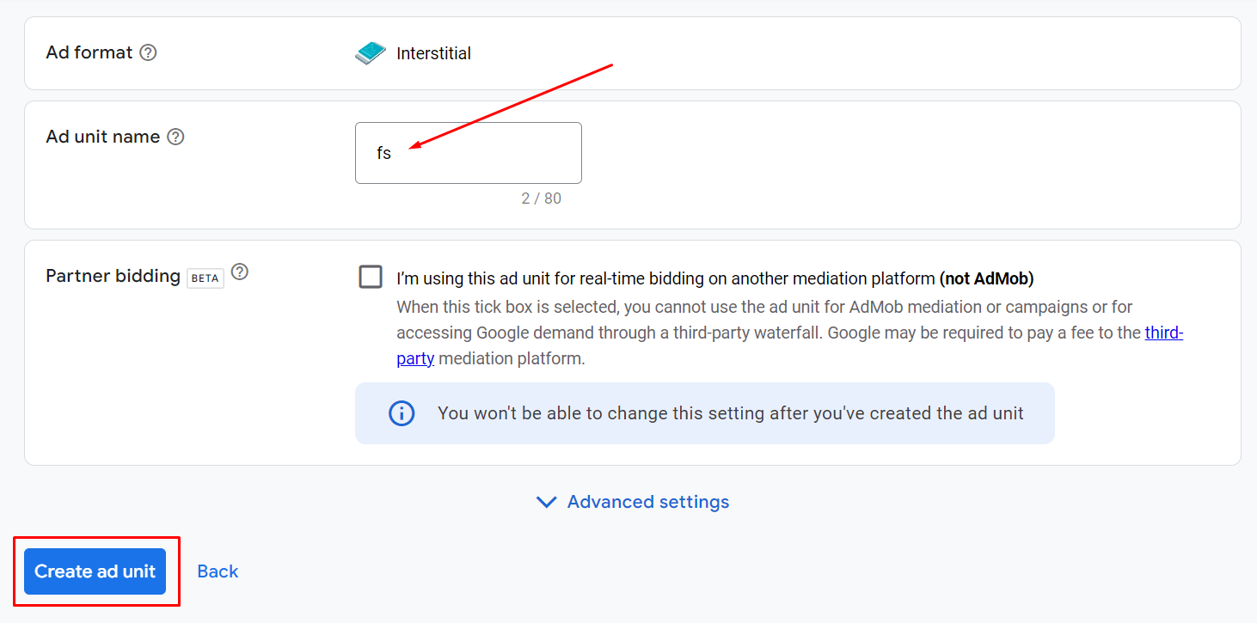Click the "Interstitial" format text

coord(433,53)
